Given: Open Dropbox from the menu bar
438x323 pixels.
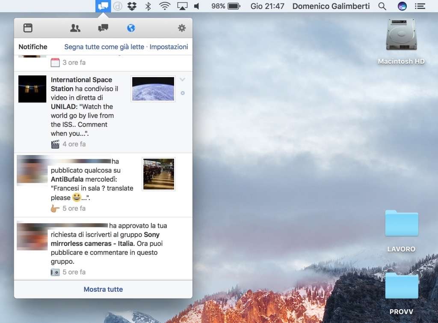Looking at the screenshot, I should [132, 6].
